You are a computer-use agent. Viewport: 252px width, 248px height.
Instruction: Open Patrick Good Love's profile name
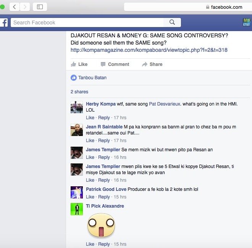click(x=106, y=189)
